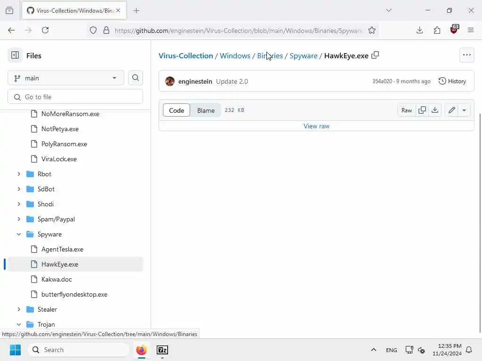This screenshot has width=482, height=361.
Task: Edit this file pencil icon
Action: [451, 110]
